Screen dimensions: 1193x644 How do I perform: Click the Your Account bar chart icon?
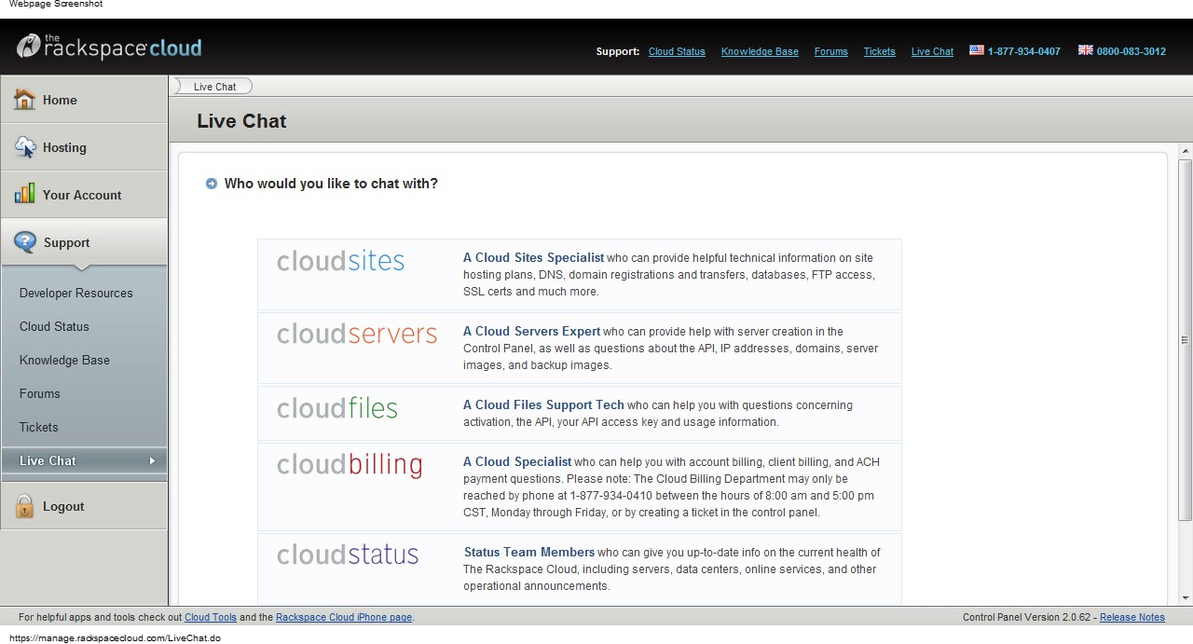(24, 194)
